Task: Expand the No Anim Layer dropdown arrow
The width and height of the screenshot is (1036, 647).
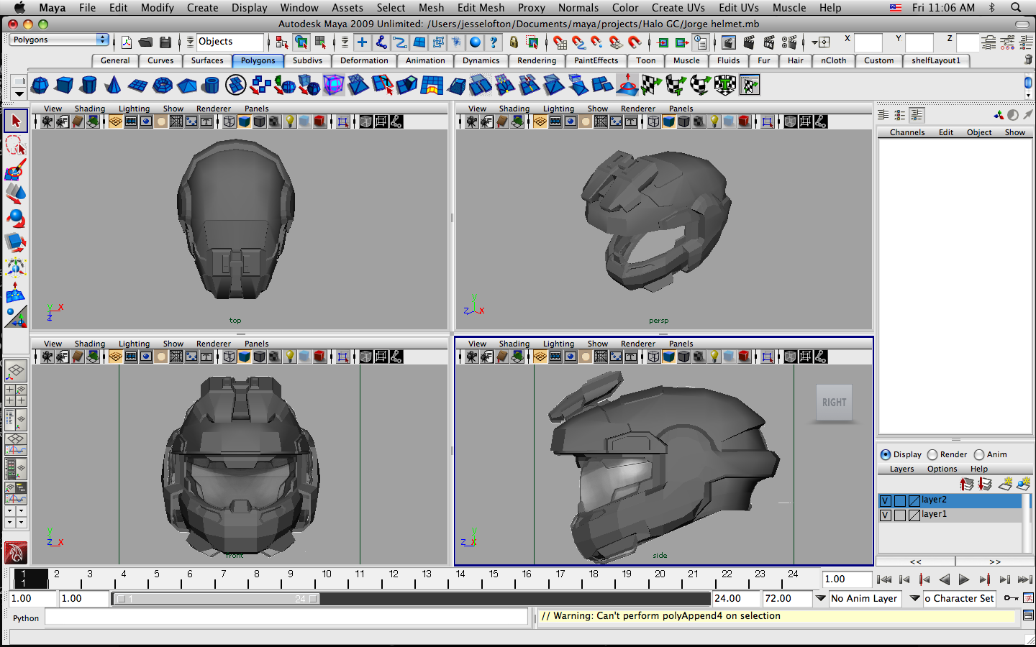Action: tap(820, 598)
